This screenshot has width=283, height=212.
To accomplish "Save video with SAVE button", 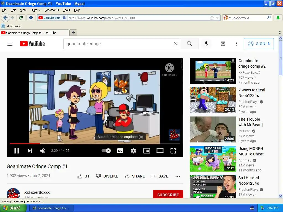I will [x=159, y=176].
